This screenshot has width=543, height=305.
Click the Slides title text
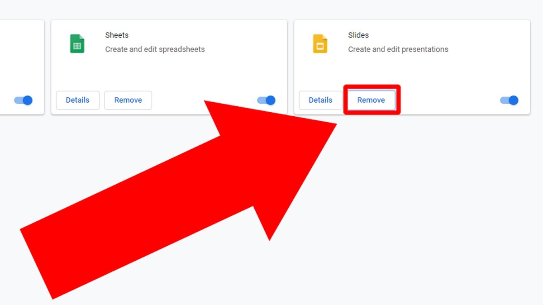[x=358, y=35]
